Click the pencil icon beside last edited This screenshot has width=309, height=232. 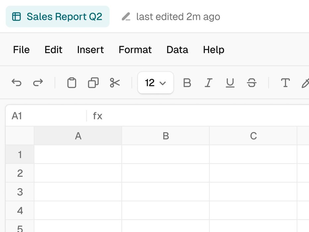click(126, 17)
